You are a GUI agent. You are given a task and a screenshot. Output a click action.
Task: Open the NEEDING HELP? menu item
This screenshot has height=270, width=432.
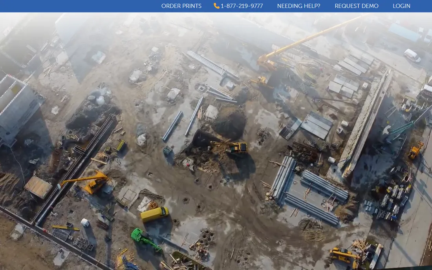click(298, 6)
